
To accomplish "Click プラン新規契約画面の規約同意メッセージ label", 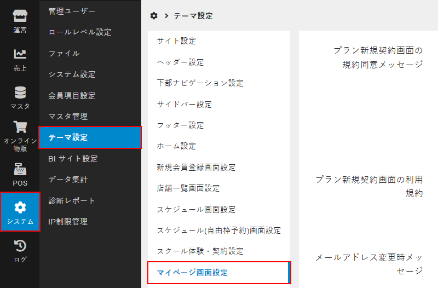I will 378,57.
